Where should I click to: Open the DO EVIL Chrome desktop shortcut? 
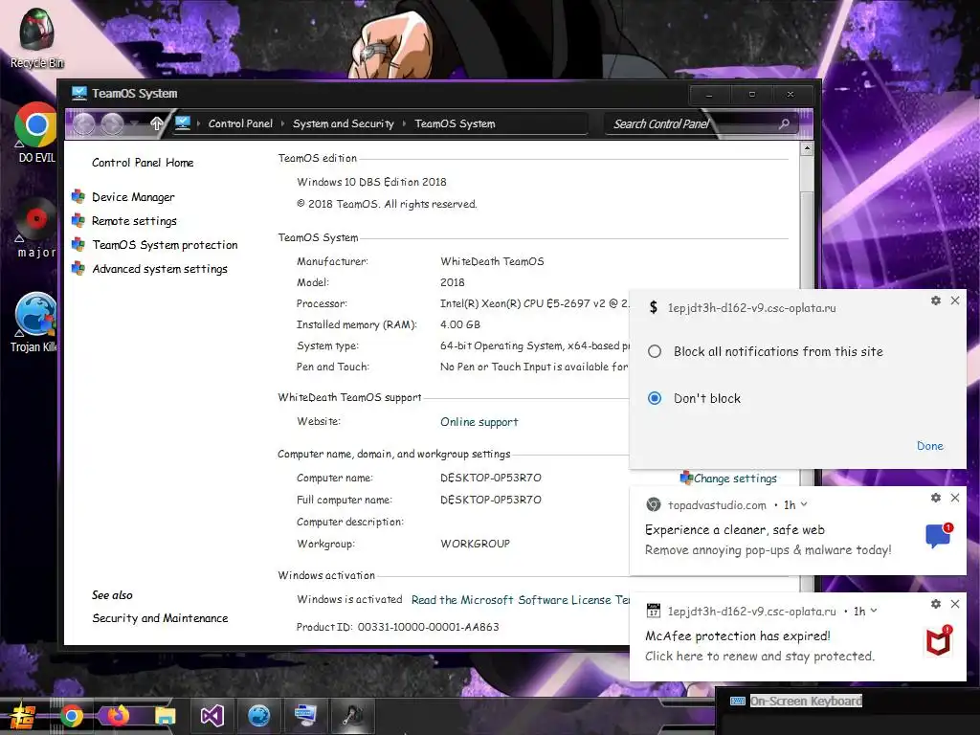pyautogui.click(x=35, y=132)
